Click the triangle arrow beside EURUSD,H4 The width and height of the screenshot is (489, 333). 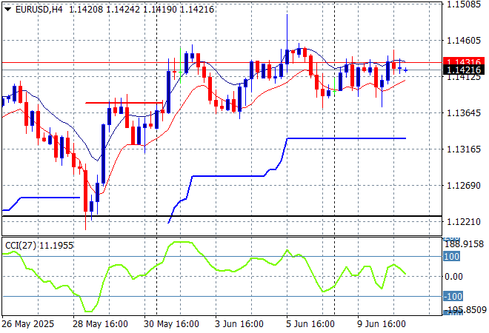tap(8, 10)
